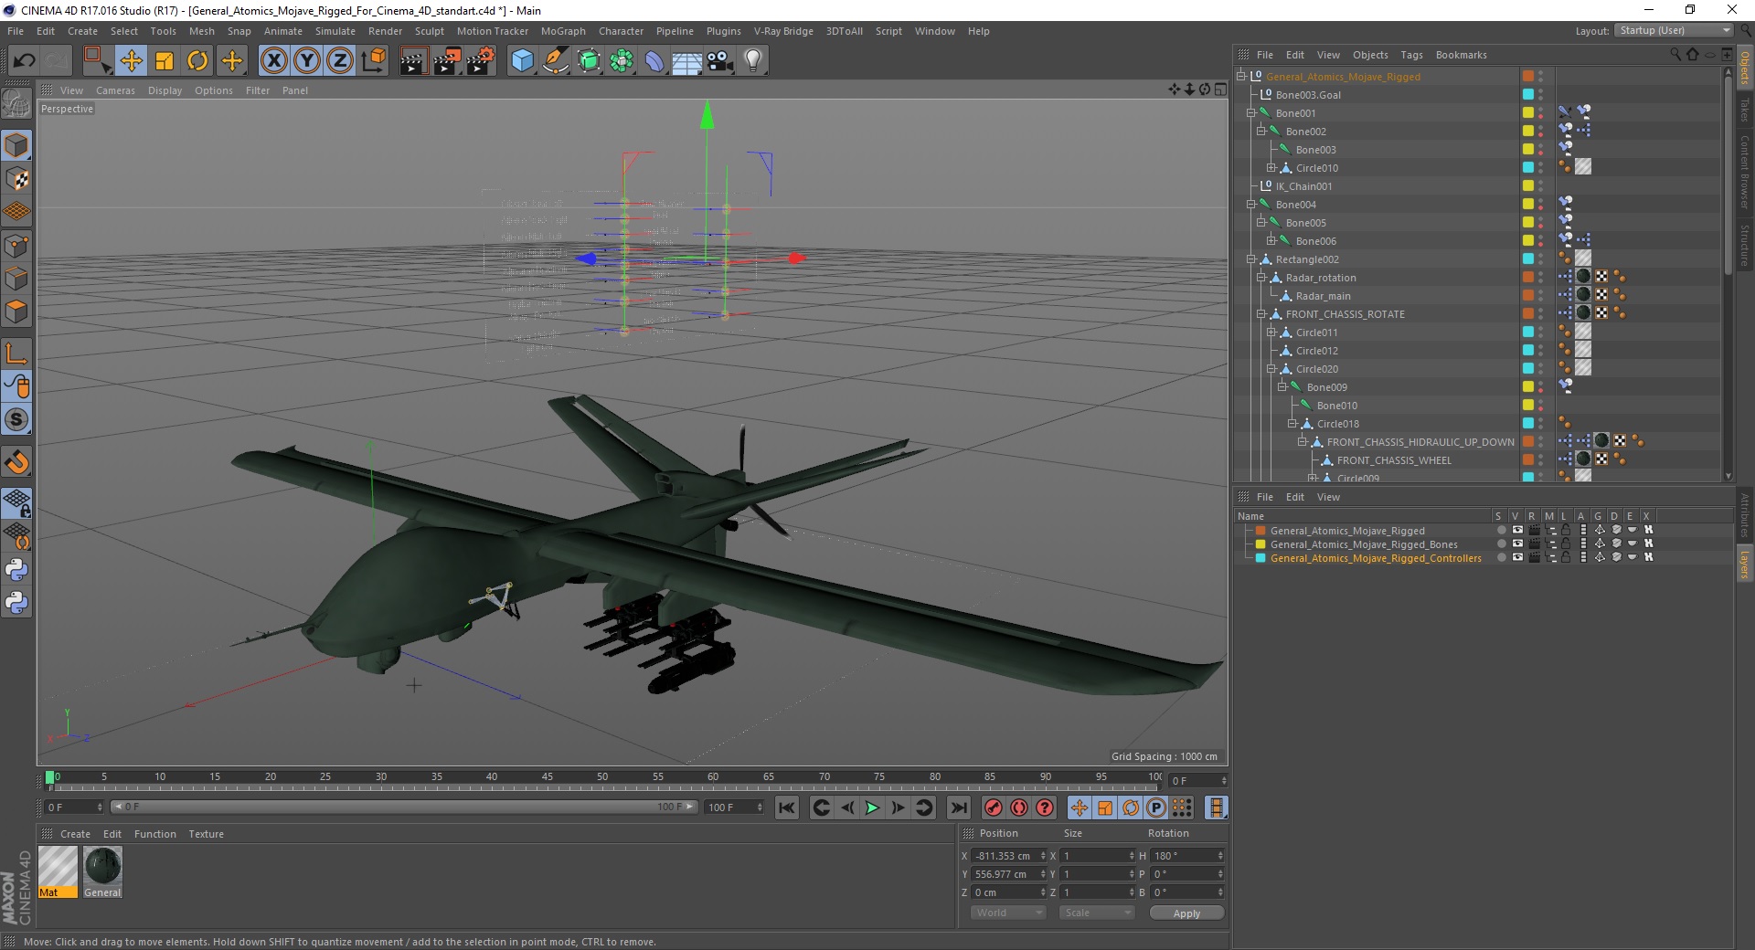Select the General material thumbnail
1755x950 pixels.
tap(102, 872)
